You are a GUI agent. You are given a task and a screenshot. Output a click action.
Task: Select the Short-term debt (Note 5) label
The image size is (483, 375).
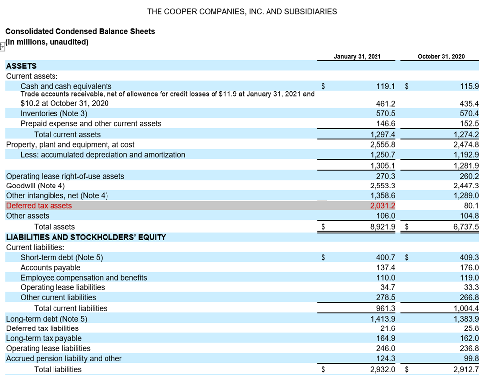(61, 257)
